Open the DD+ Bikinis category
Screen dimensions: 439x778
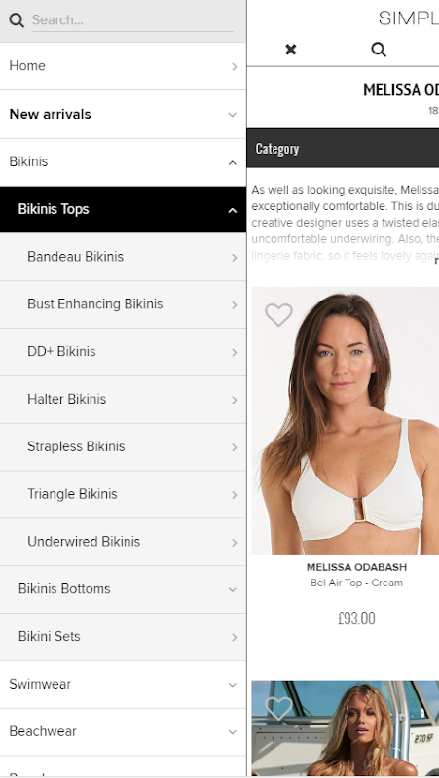[x=124, y=352]
